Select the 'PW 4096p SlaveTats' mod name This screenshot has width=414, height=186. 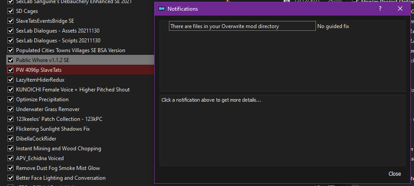[x=39, y=70]
